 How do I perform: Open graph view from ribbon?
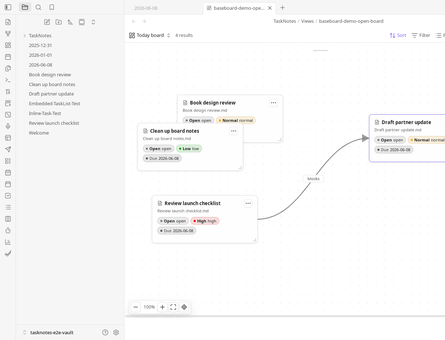coord(8,34)
